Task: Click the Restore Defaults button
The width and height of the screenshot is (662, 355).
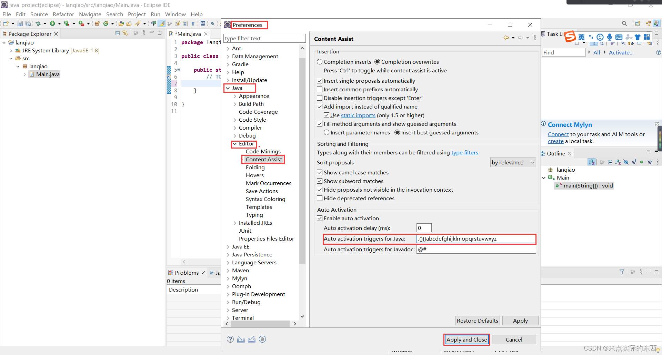Action: tap(477, 321)
